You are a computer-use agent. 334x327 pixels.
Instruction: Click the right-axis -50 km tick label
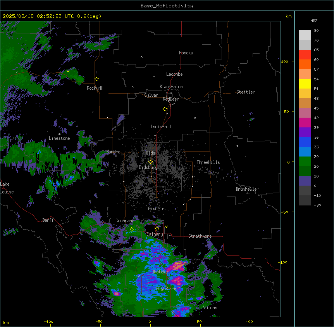pyautogui.click(x=284, y=212)
